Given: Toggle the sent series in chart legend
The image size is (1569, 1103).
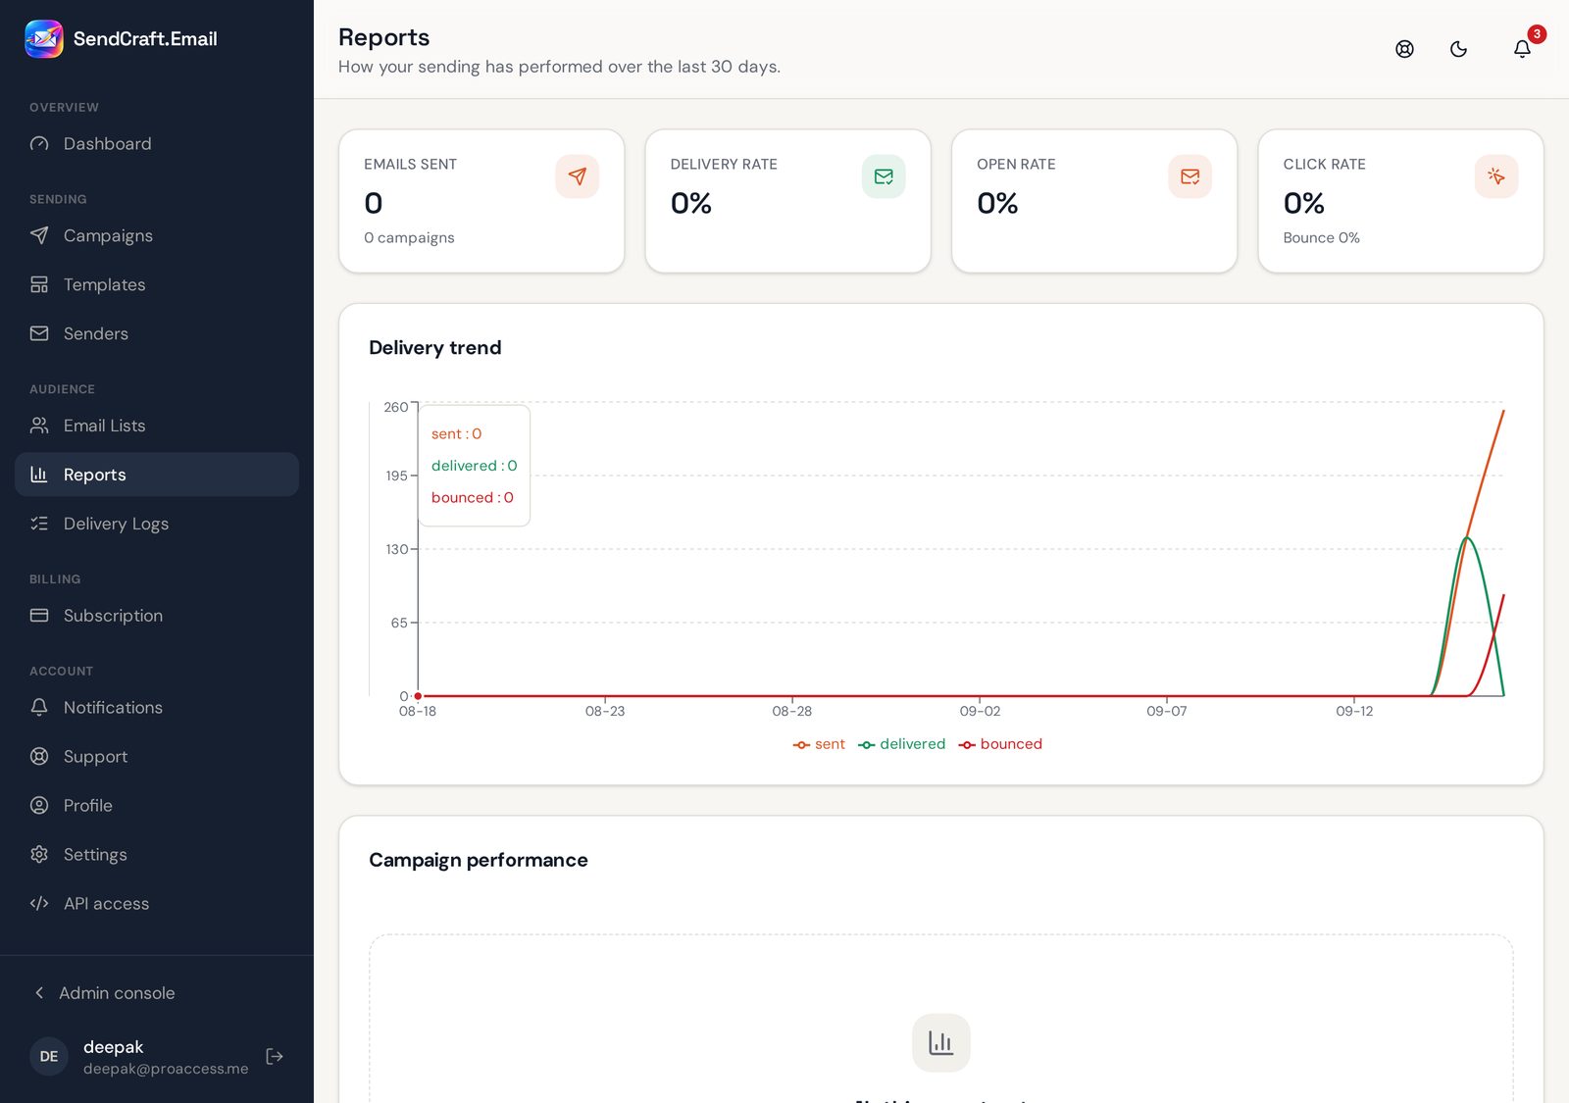Looking at the screenshot, I should click(x=819, y=744).
